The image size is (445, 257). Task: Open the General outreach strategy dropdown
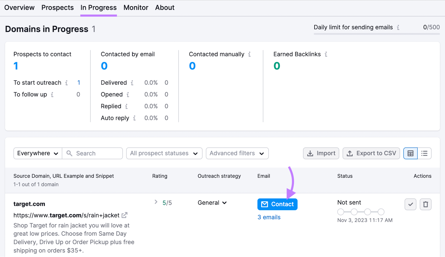click(212, 203)
